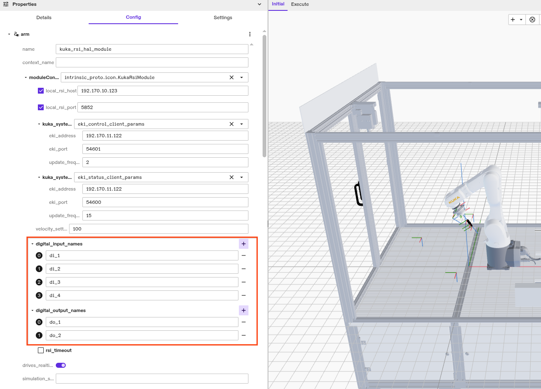Open the eki_control_client_params dropdown
The image size is (541, 389).
click(x=241, y=124)
